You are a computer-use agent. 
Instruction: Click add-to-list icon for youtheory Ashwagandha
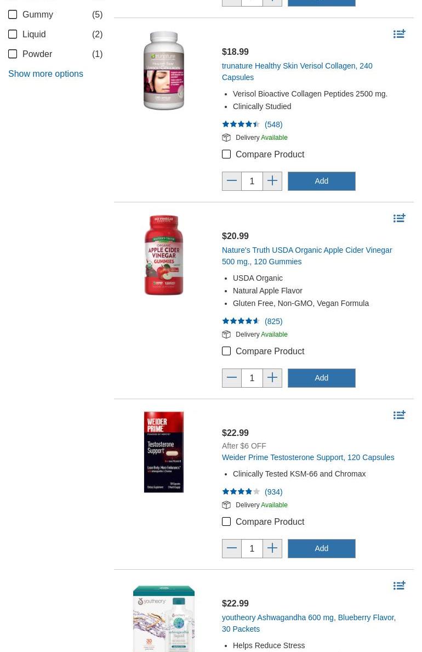399,586
